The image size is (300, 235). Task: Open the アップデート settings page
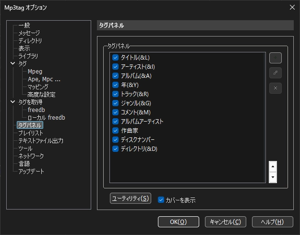(x=31, y=171)
